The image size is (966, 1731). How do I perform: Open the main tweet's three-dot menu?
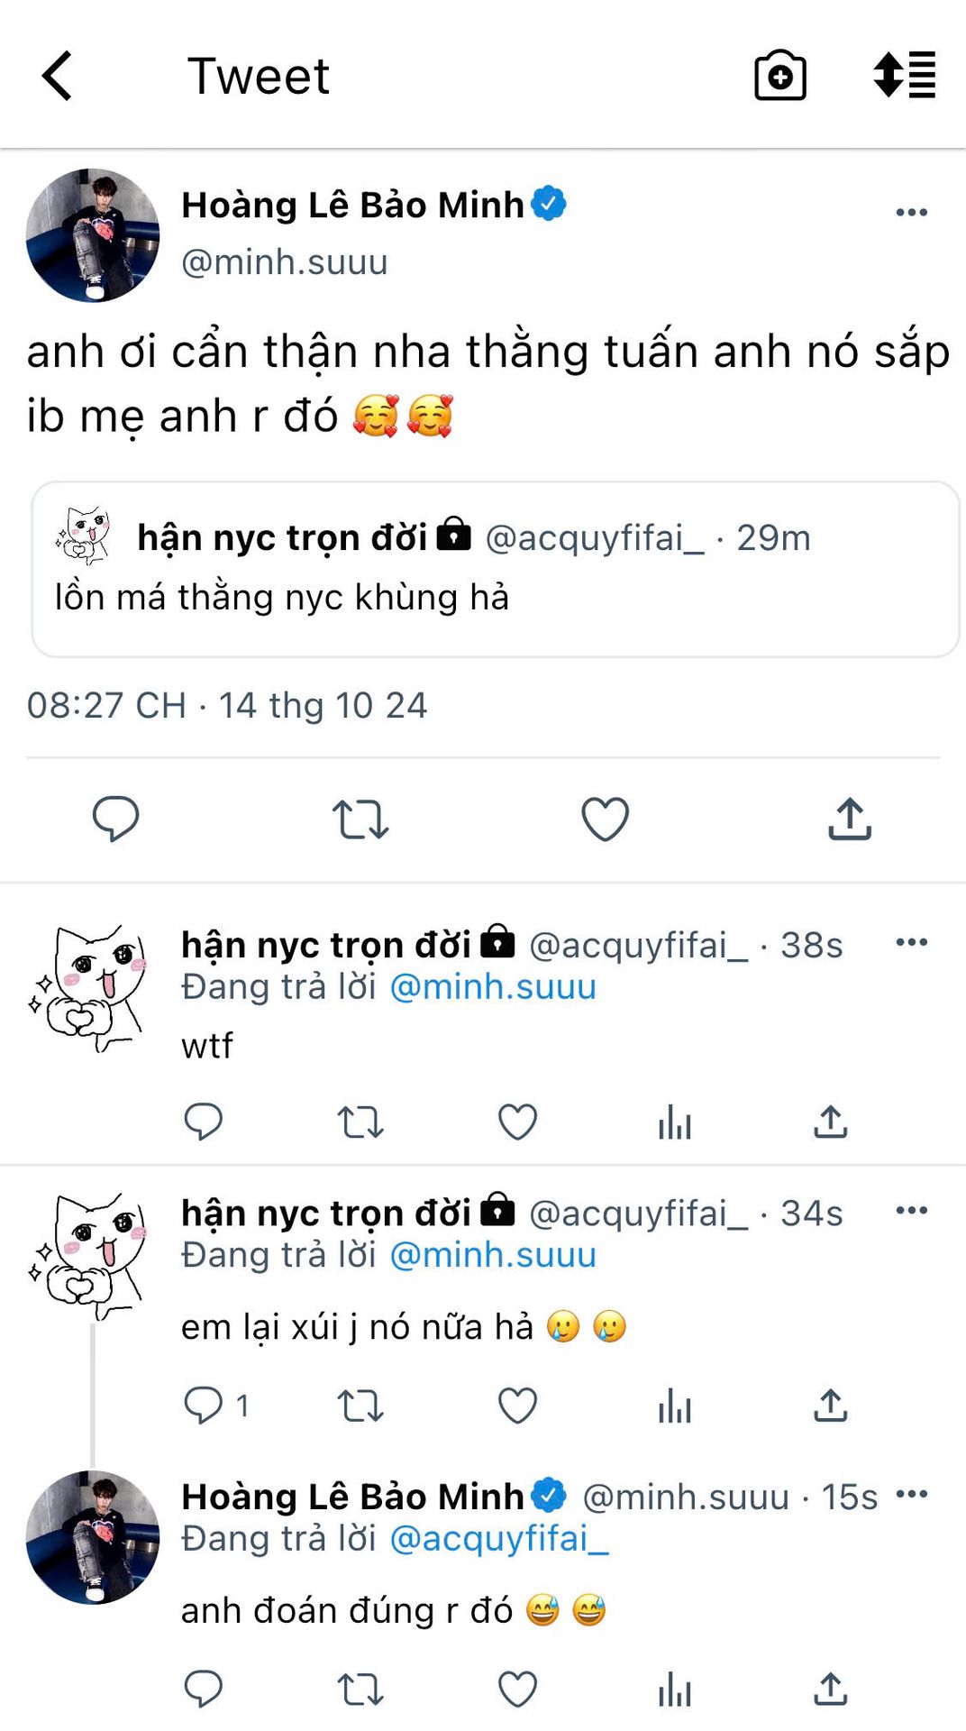tap(911, 213)
